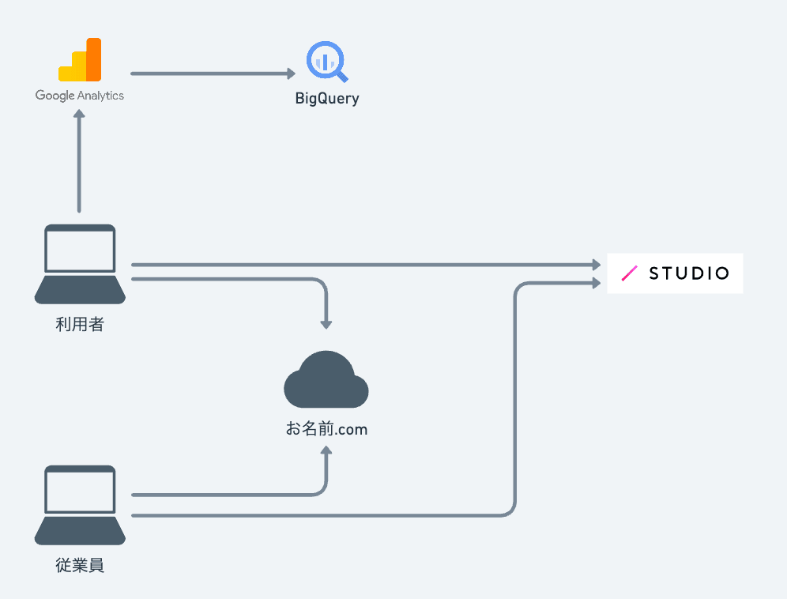787x599 pixels.
Task: Click the お名前.com label
Action: pyautogui.click(x=327, y=429)
